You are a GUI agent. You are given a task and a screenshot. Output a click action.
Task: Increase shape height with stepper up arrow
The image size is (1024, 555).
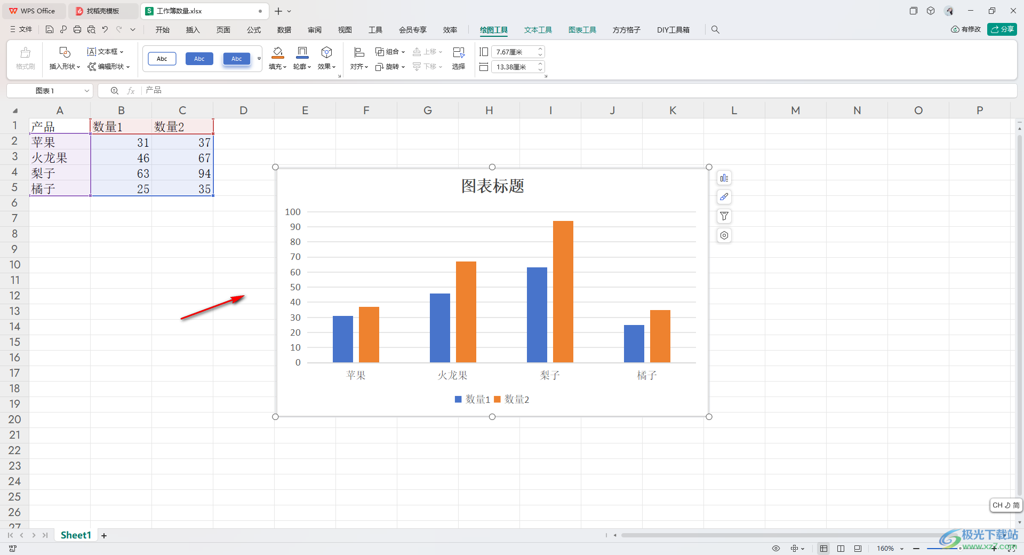(540, 49)
